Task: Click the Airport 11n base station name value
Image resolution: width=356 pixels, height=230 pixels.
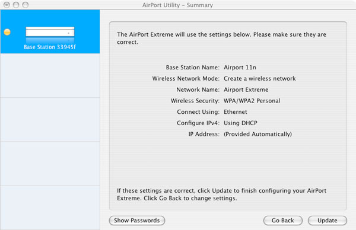Action: 240,68
